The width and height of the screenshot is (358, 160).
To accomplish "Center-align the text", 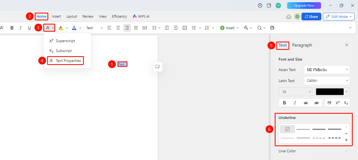I will click(x=118, y=28).
